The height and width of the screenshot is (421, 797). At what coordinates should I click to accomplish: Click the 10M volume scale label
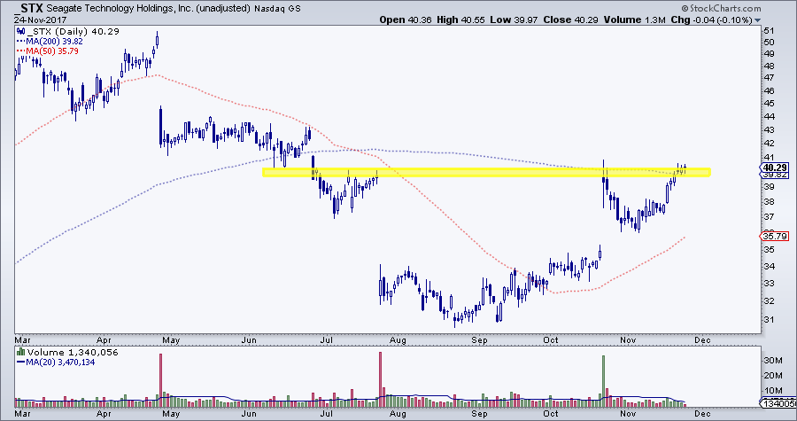pos(772,391)
